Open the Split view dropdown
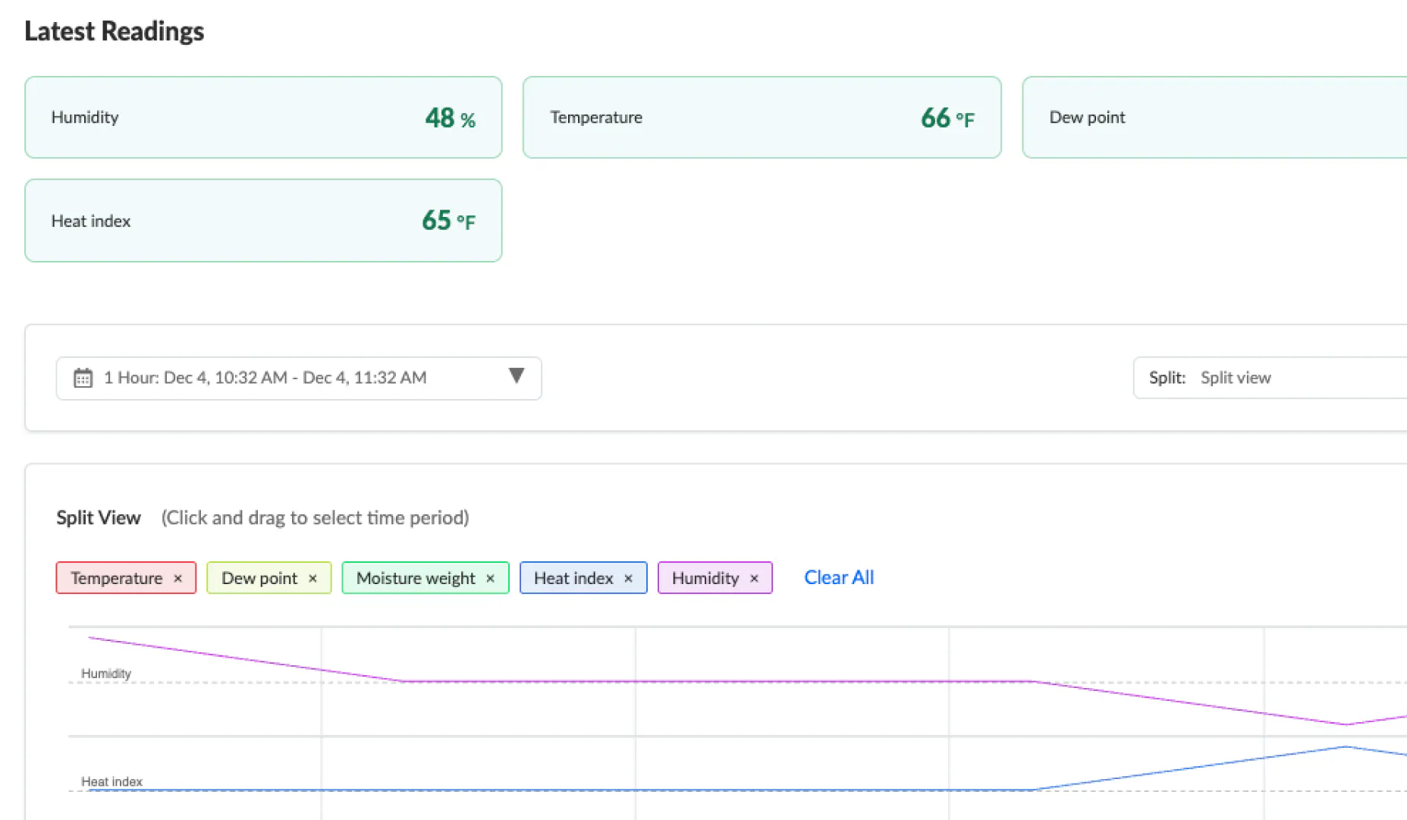The height and width of the screenshot is (820, 1407). pyautogui.click(x=1274, y=378)
